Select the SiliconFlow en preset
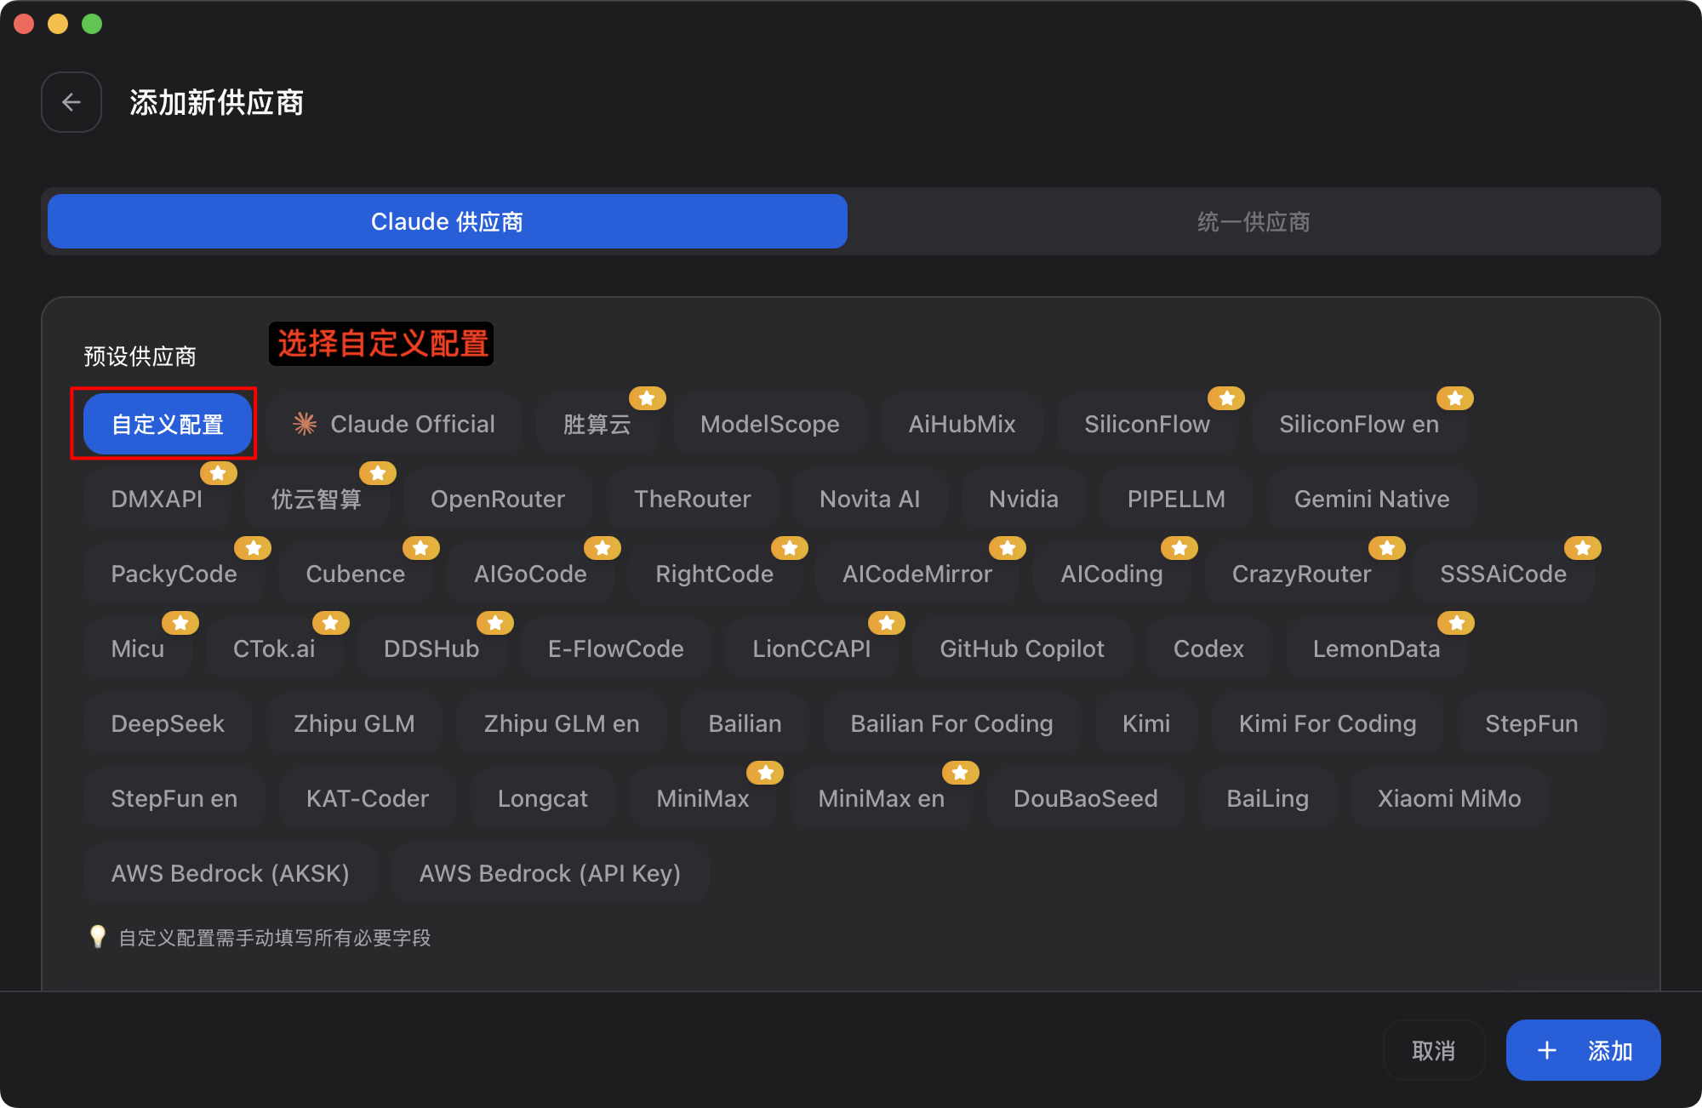Image resolution: width=1702 pixels, height=1108 pixels. pos(1359,424)
